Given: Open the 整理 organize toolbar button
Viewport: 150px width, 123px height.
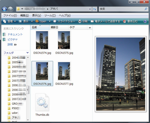Looking at the screenshot, I should coord(9,21).
